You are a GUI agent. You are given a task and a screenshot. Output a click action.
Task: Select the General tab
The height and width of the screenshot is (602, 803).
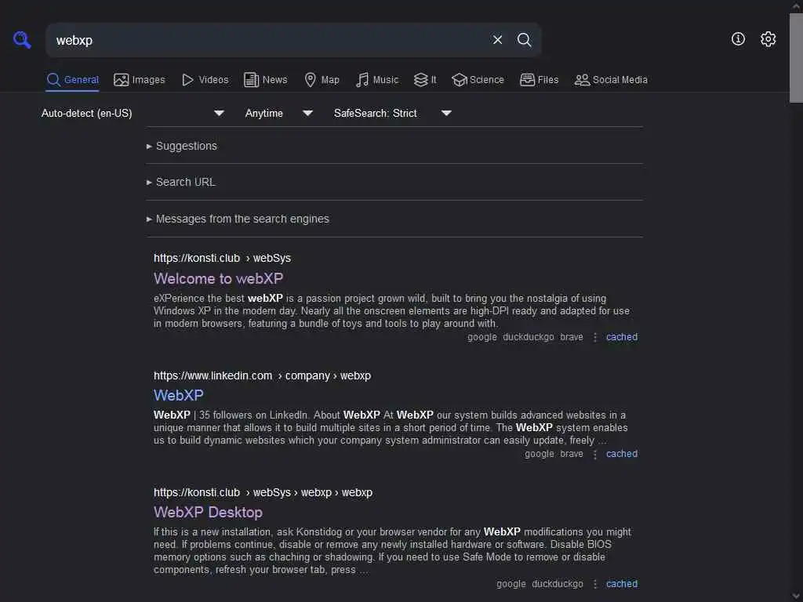coord(72,80)
